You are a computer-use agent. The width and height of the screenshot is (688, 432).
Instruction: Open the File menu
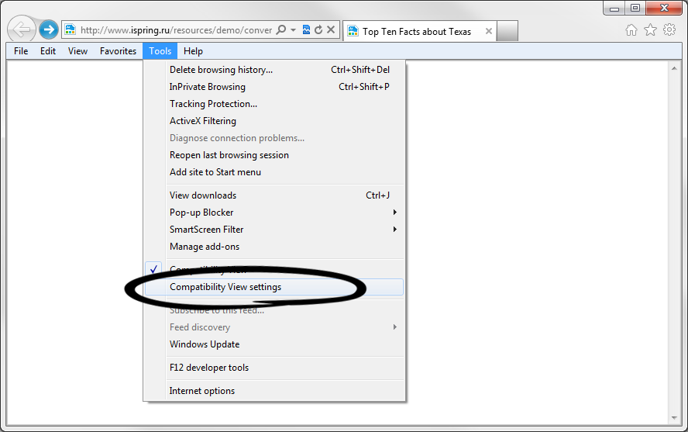(x=21, y=51)
